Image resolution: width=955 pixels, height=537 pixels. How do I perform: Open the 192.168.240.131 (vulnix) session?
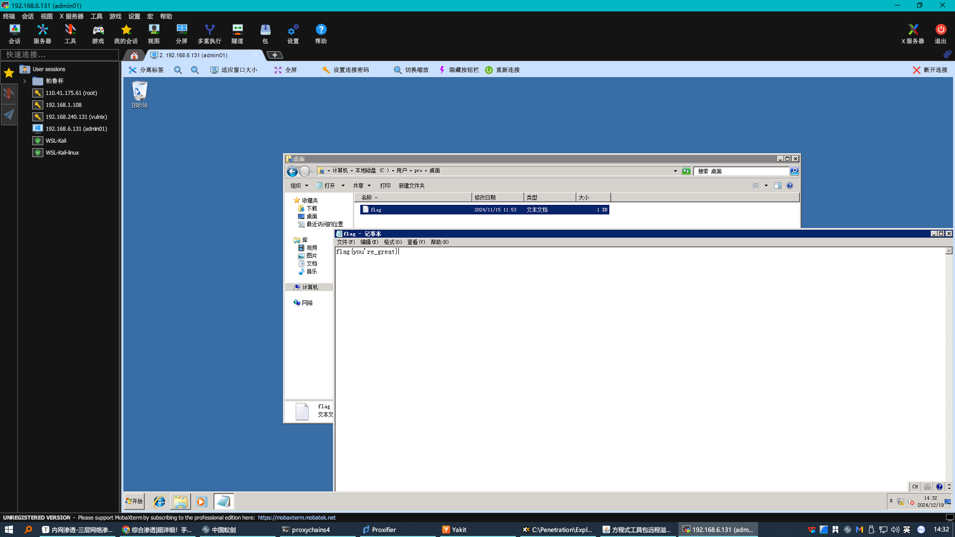76,117
